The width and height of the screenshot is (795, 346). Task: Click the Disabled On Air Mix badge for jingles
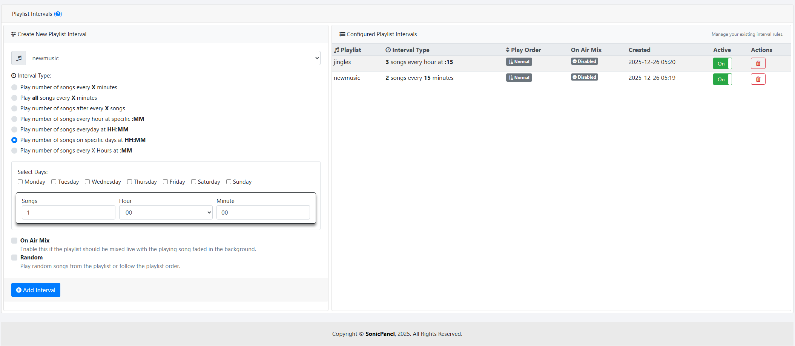tap(584, 61)
